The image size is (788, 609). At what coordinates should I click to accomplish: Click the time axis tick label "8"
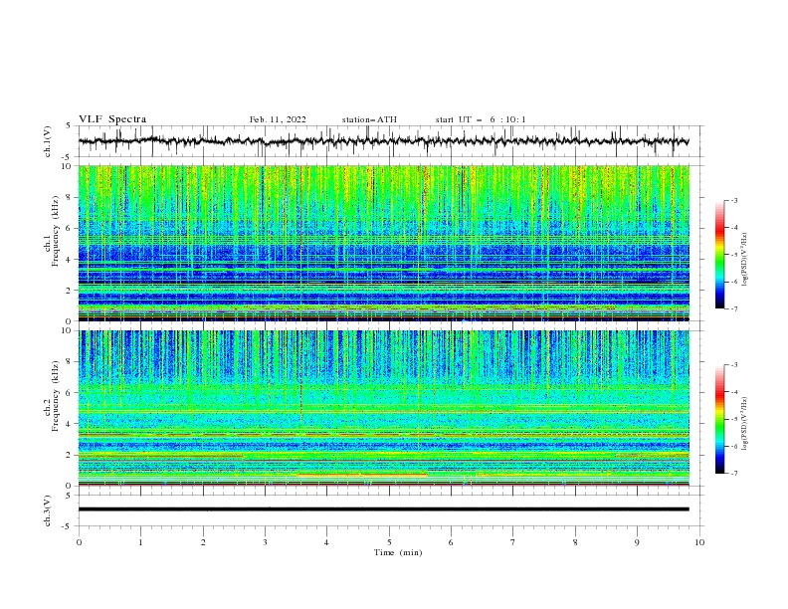(575, 542)
